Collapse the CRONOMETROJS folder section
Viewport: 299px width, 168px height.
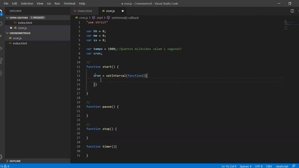point(7,33)
